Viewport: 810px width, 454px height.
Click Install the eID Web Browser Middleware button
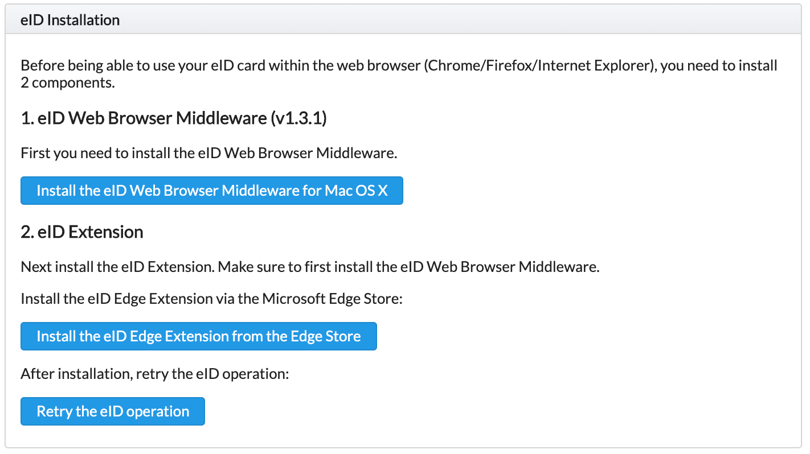(212, 191)
